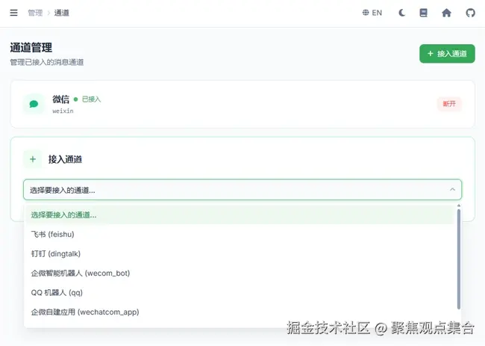Toggle dark mode moon icon

pyautogui.click(x=401, y=13)
